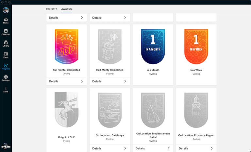251x152 pixels.
Task: Click the chevron of the second top-row Details
Action: pos(125,18)
